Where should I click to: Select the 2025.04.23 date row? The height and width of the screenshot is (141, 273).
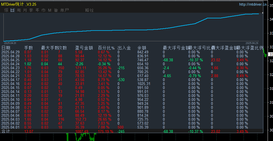pos(10,68)
